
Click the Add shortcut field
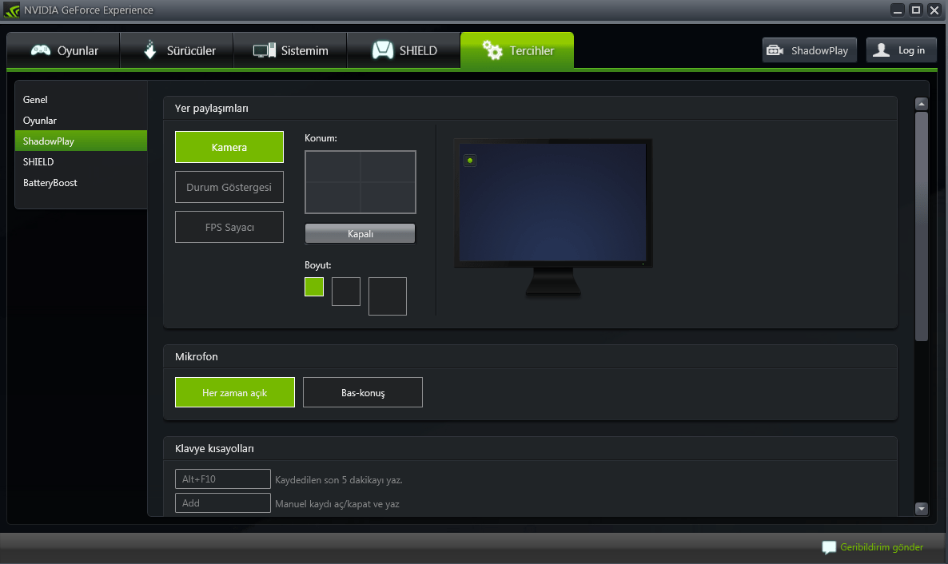point(222,503)
